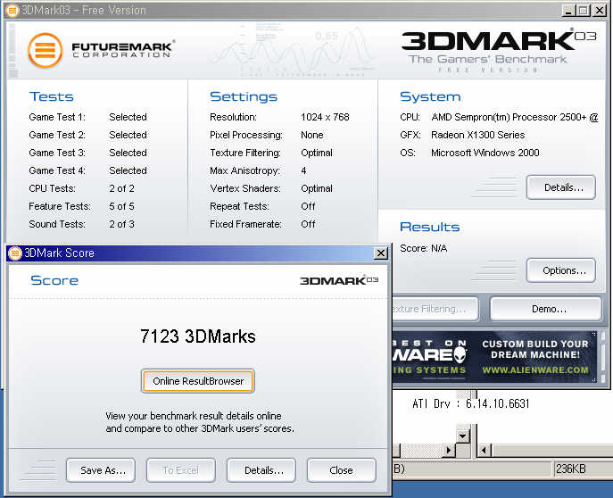Click www.alienware.com text in banner

(535, 370)
